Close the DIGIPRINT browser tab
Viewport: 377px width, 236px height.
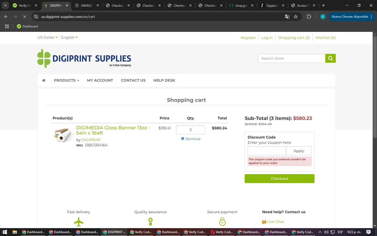pyautogui.click(x=67, y=5)
